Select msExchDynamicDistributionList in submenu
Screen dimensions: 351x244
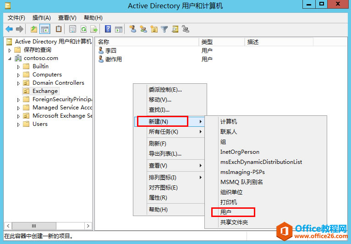(266, 162)
